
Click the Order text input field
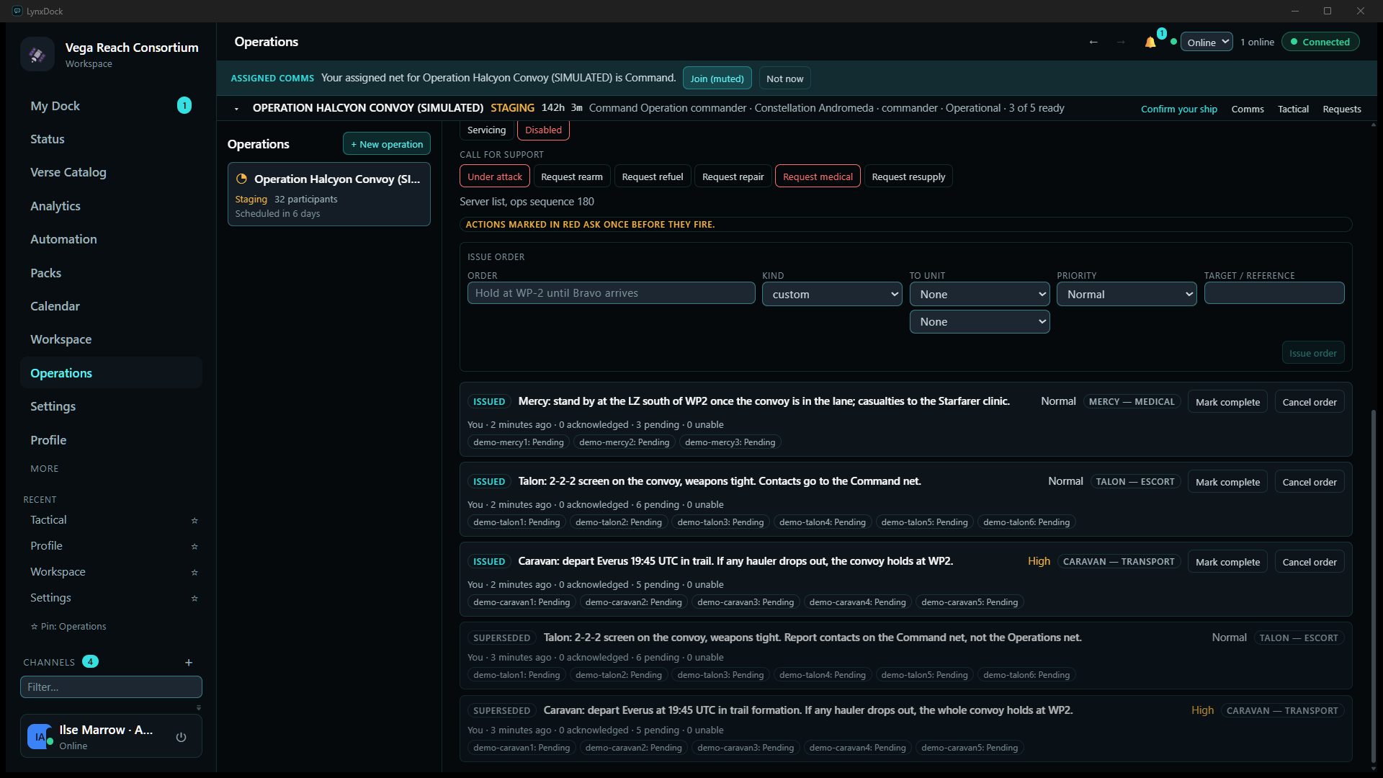click(x=611, y=293)
